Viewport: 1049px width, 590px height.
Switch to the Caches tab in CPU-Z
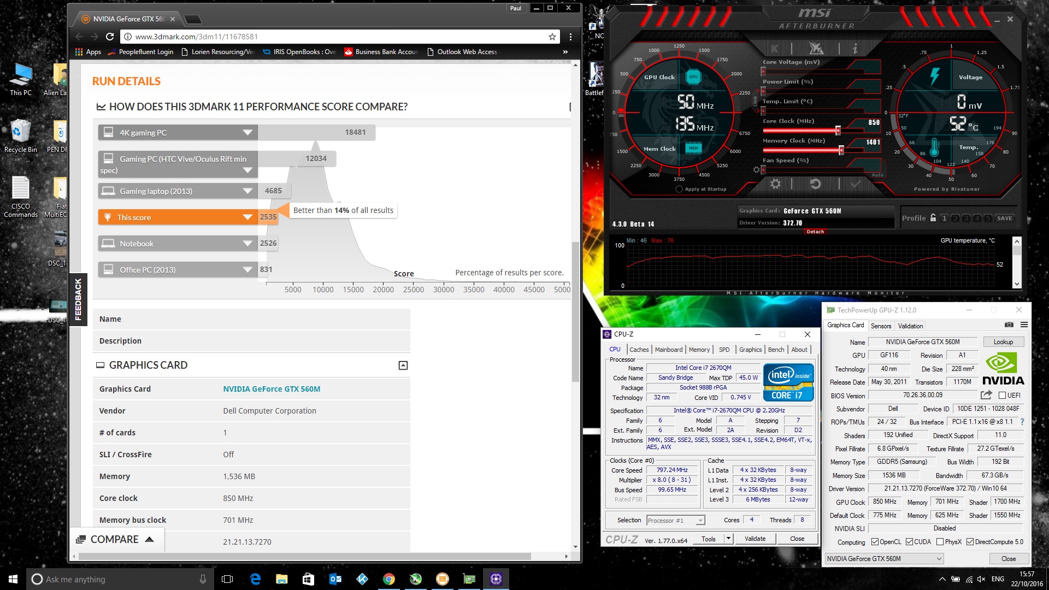click(x=639, y=350)
